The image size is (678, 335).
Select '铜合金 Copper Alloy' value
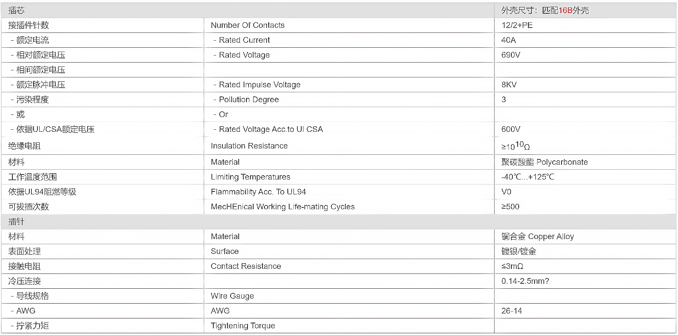[x=537, y=236]
